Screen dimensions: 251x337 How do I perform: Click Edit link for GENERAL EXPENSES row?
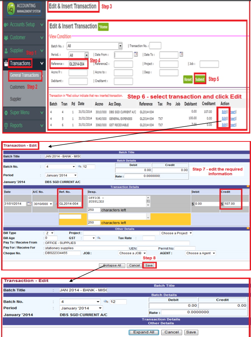pyautogui.click(x=223, y=118)
